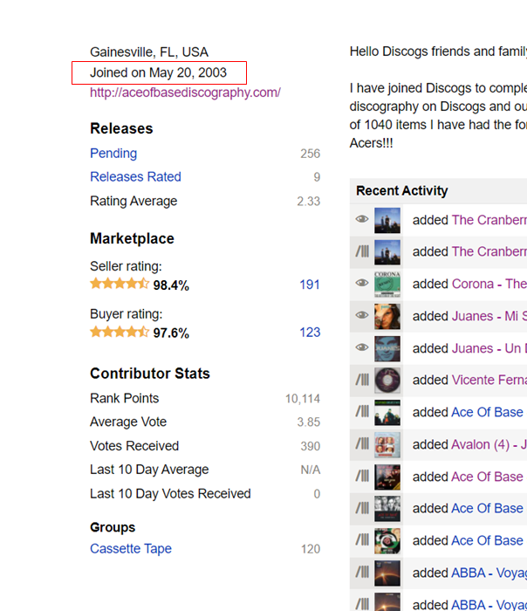The height and width of the screenshot is (611, 527).
Task: Click the collection shelf icon beside The Cranberries
Action: tap(362, 251)
